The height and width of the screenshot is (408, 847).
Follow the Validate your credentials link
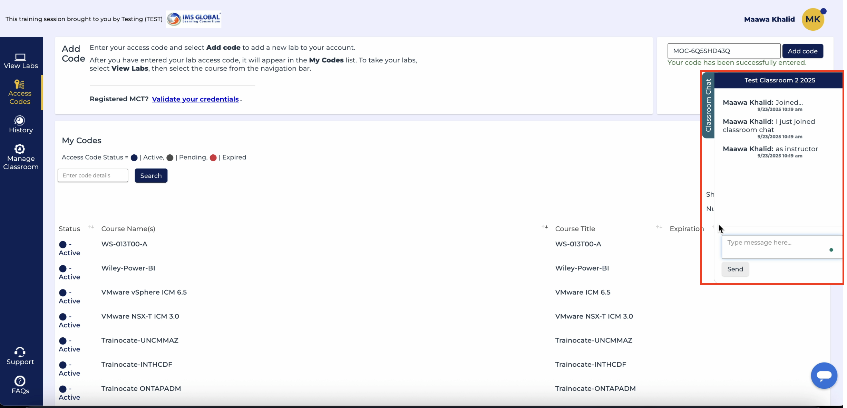(x=195, y=99)
